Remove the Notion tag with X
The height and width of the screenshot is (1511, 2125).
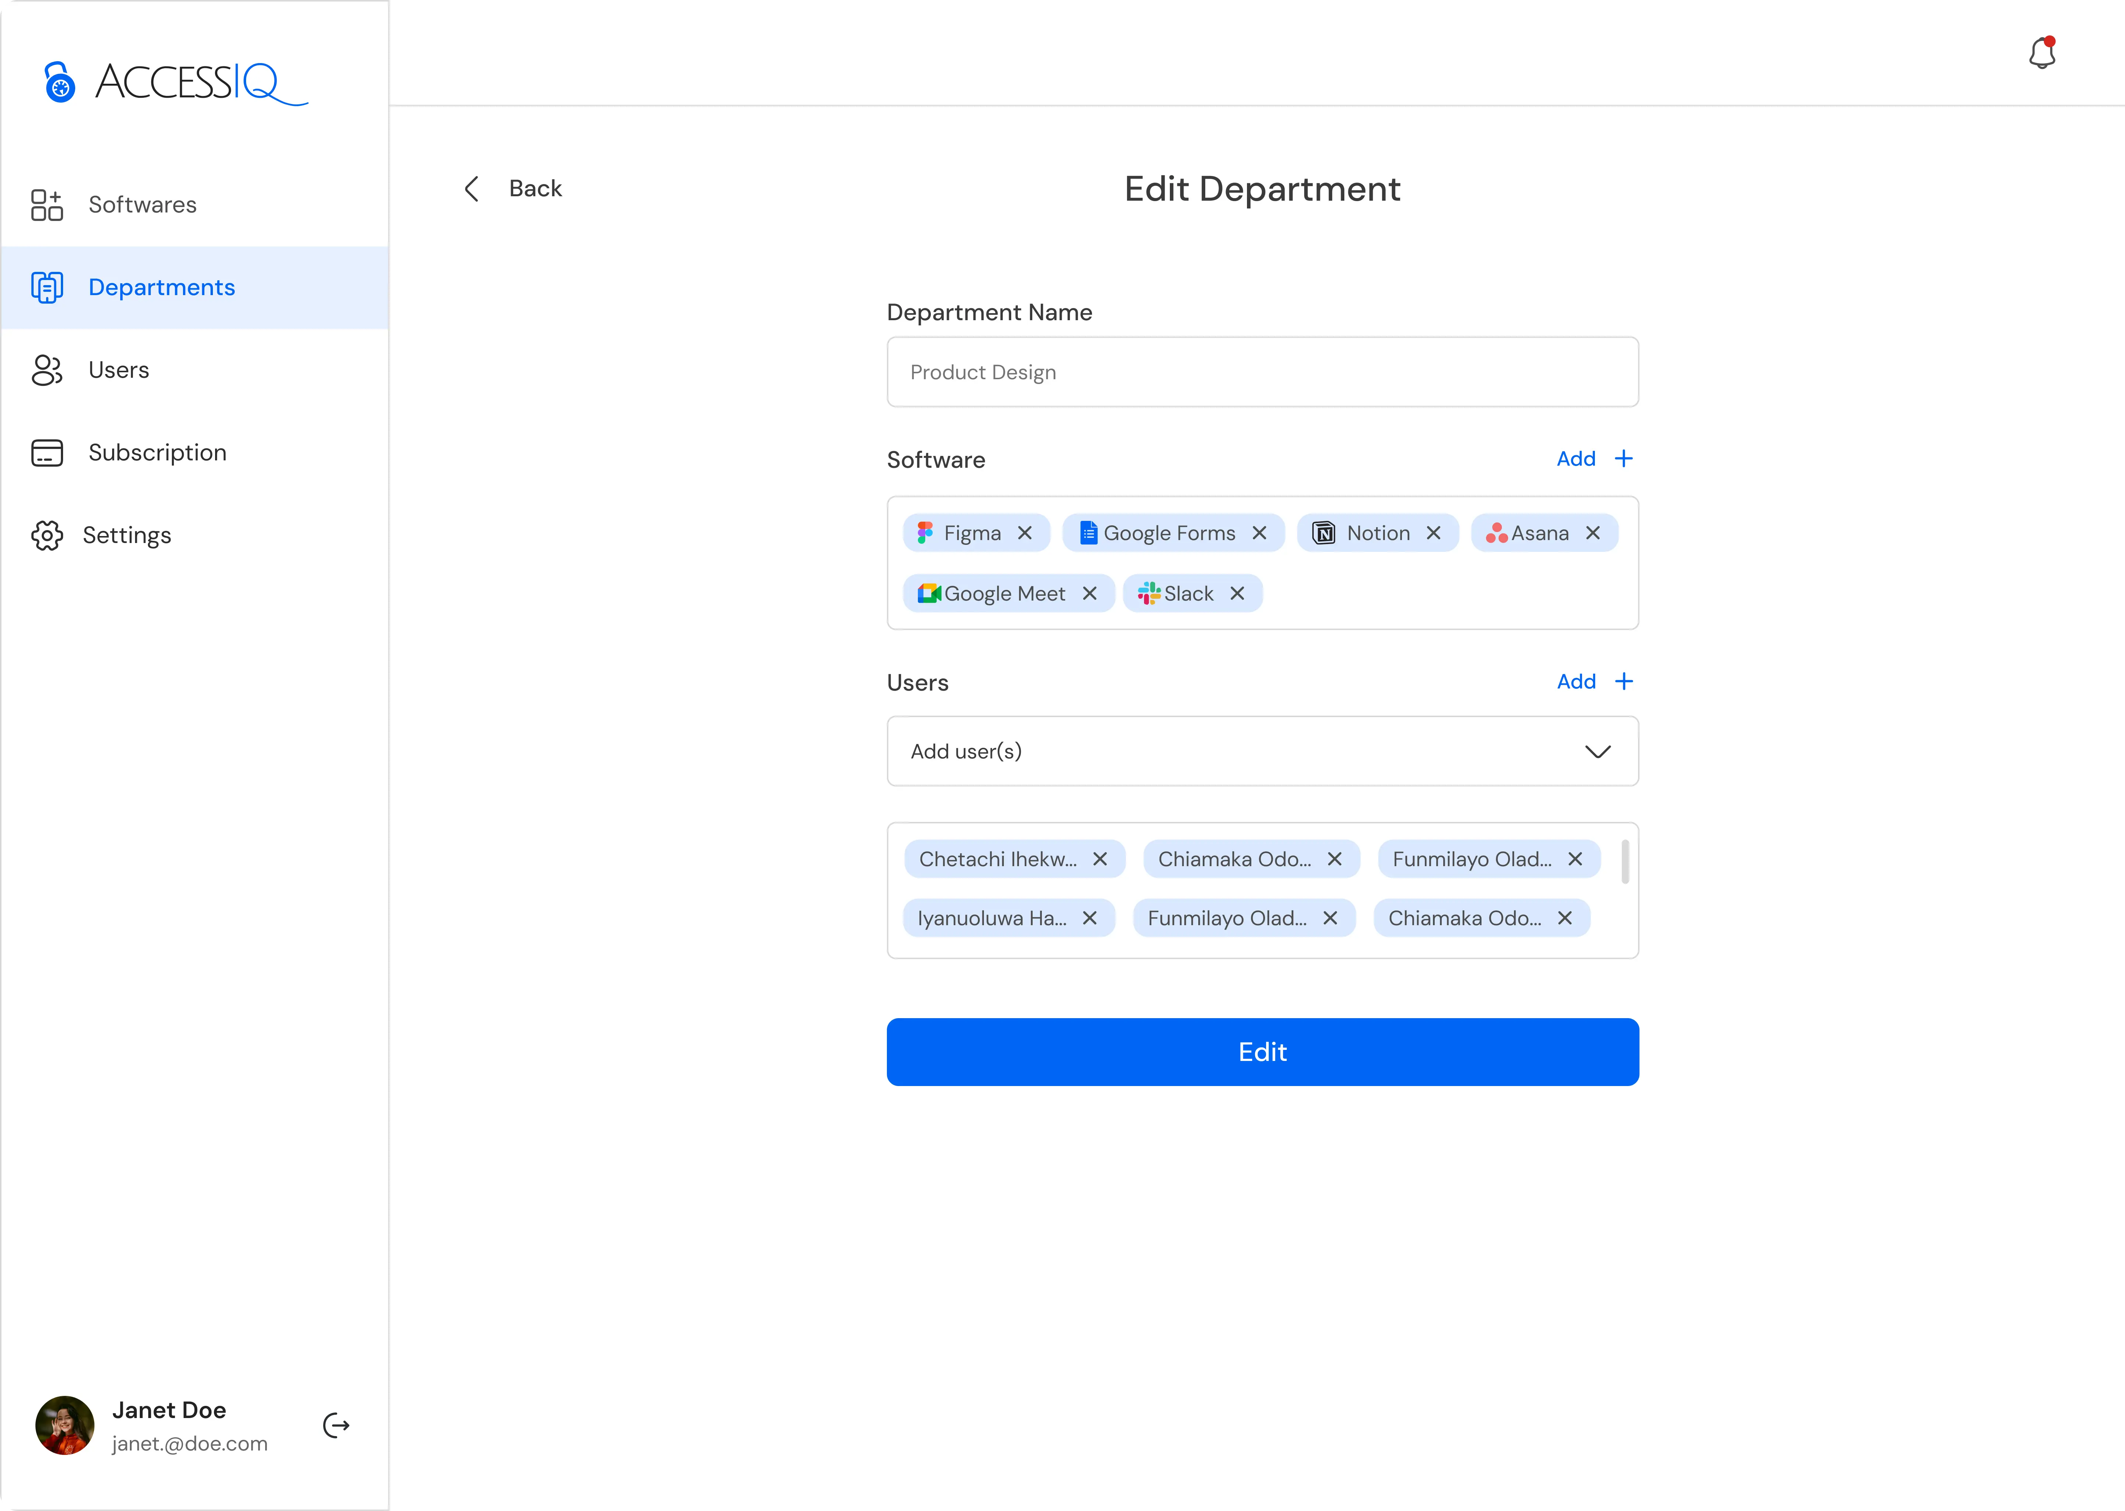pos(1433,533)
